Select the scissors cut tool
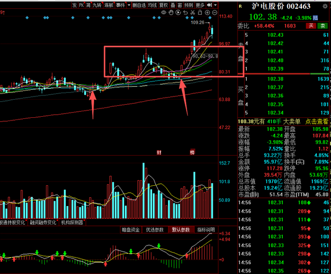331x274 pixels. (193, 13)
